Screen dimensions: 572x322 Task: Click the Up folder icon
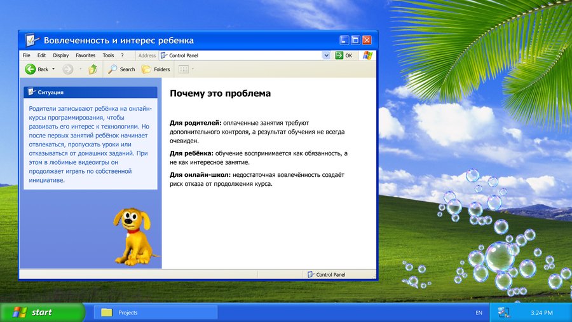click(x=93, y=69)
